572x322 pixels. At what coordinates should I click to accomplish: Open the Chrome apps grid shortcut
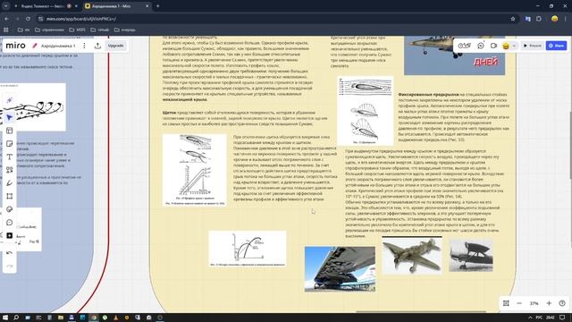tap(6, 30)
